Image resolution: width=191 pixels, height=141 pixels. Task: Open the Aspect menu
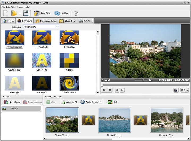[x=20, y=7]
